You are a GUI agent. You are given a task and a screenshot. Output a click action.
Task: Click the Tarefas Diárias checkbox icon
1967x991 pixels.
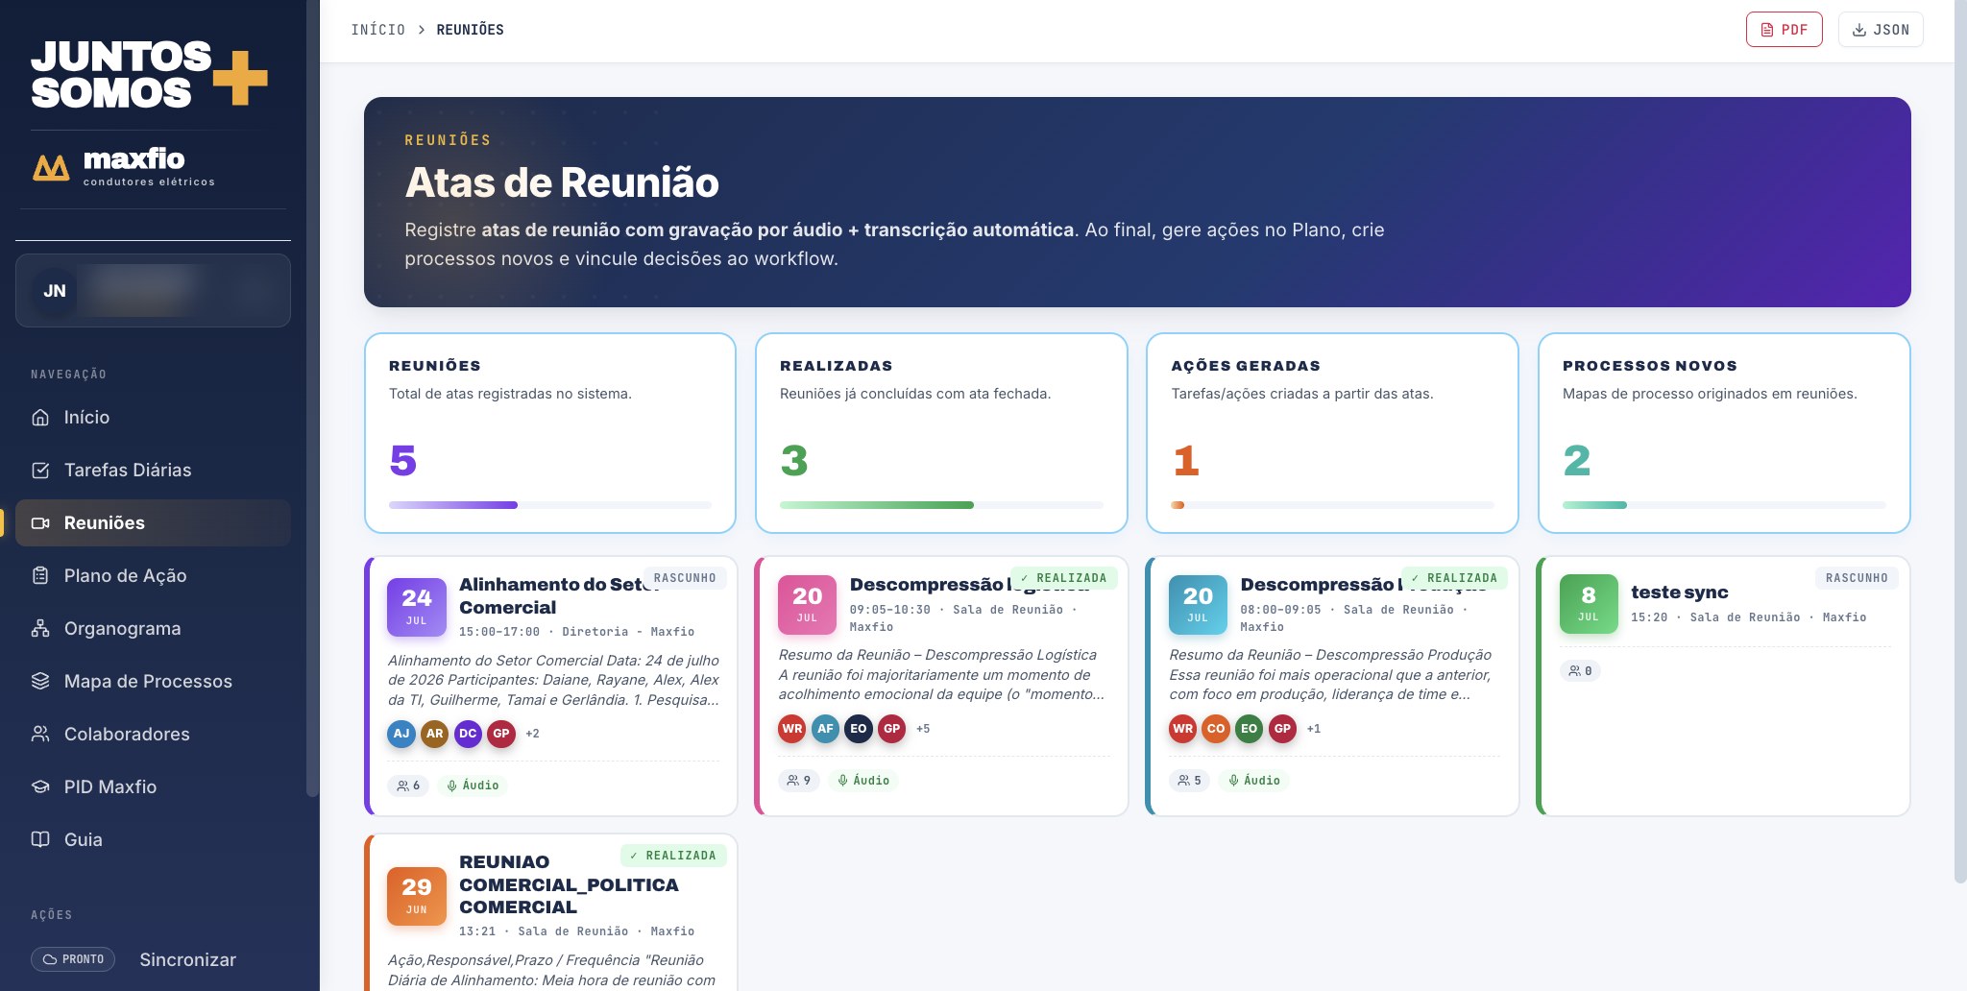pyautogui.click(x=40, y=471)
